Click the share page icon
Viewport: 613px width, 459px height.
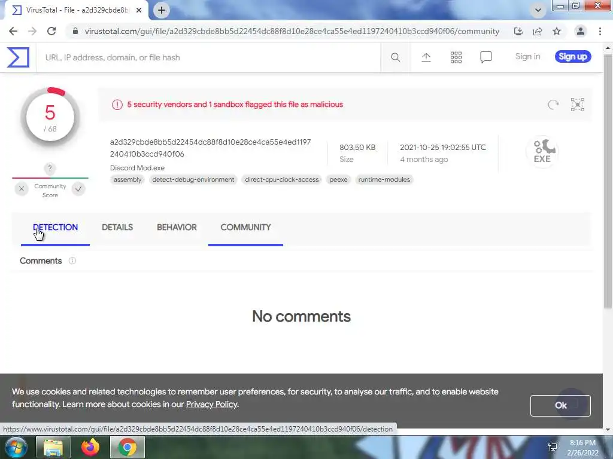click(x=538, y=31)
